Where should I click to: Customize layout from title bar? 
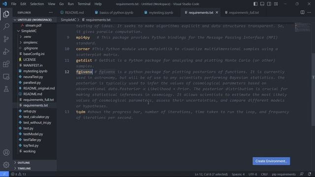[276, 4]
